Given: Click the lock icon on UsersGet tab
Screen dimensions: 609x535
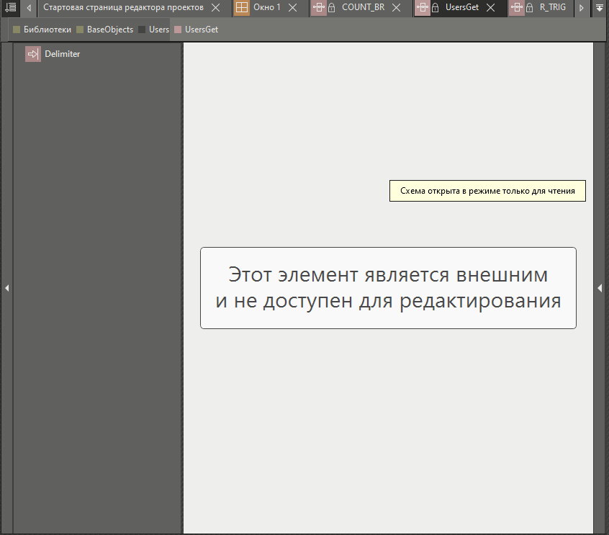Looking at the screenshot, I should point(435,9).
